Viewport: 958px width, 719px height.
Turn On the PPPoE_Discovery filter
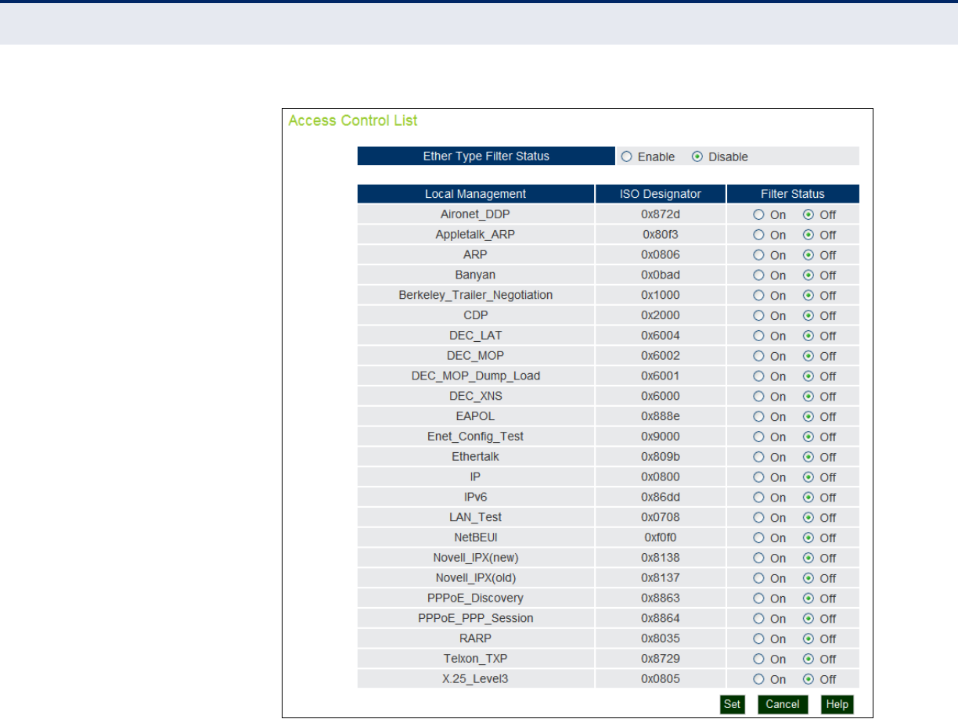point(758,599)
